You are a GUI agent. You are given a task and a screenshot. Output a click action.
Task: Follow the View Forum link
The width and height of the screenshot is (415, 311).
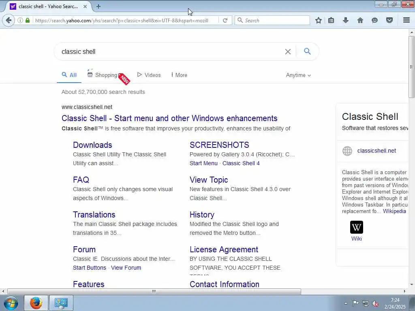point(126,268)
